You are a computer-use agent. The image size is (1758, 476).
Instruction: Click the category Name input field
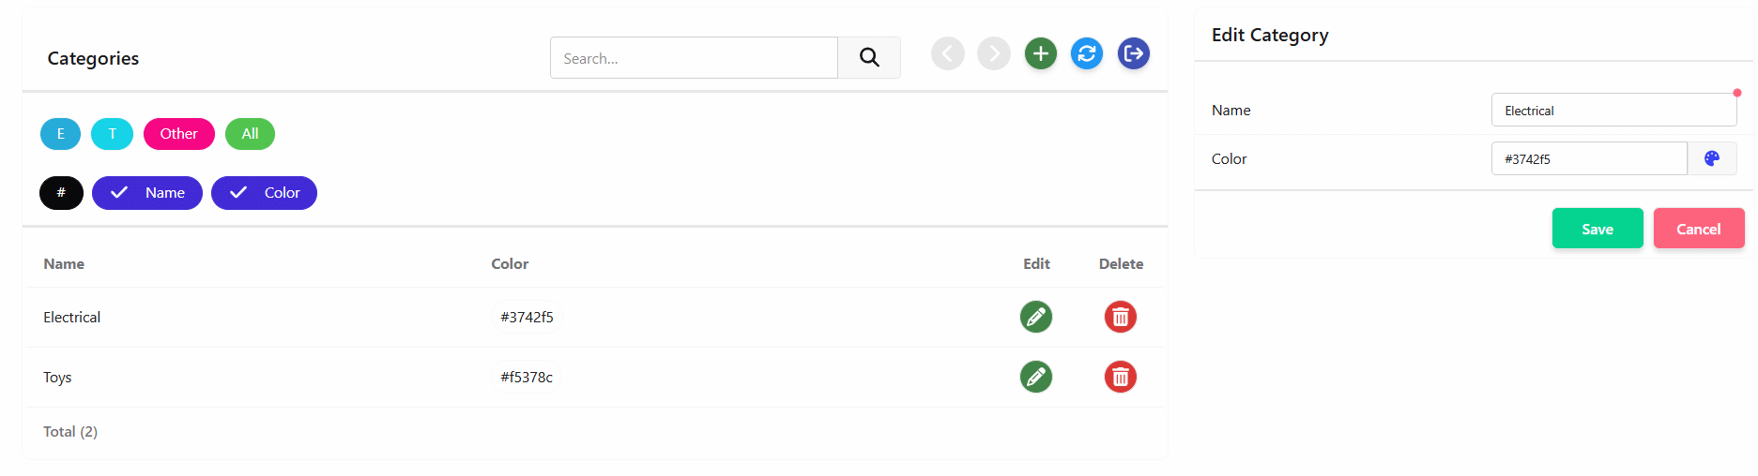1613,111
